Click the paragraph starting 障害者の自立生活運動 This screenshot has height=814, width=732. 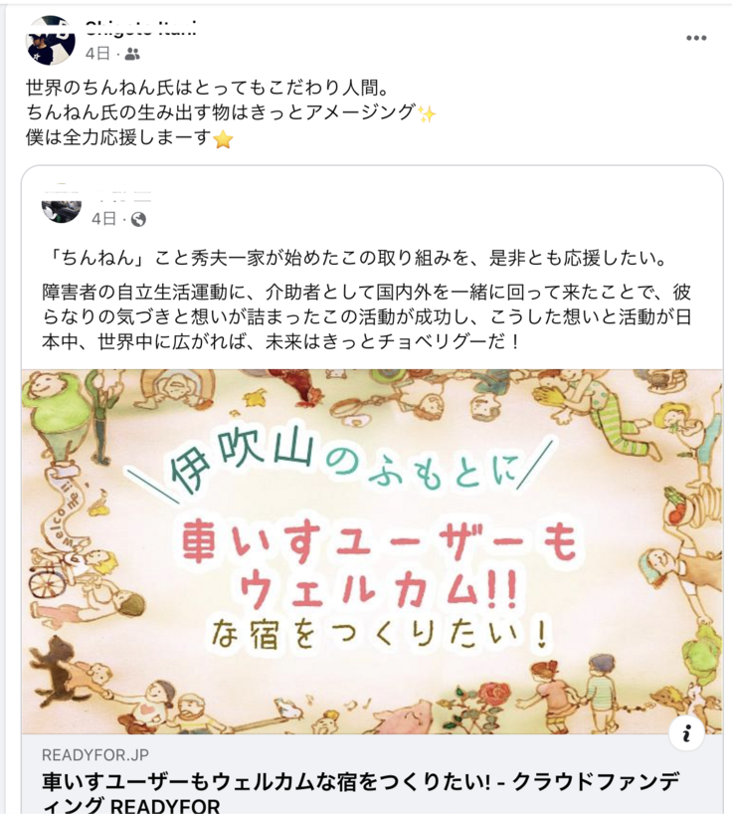click(x=367, y=317)
